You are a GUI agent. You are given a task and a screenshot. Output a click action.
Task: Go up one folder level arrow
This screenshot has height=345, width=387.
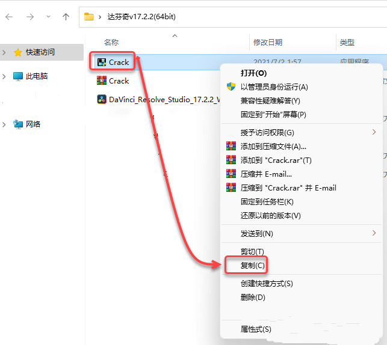coord(66,17)
